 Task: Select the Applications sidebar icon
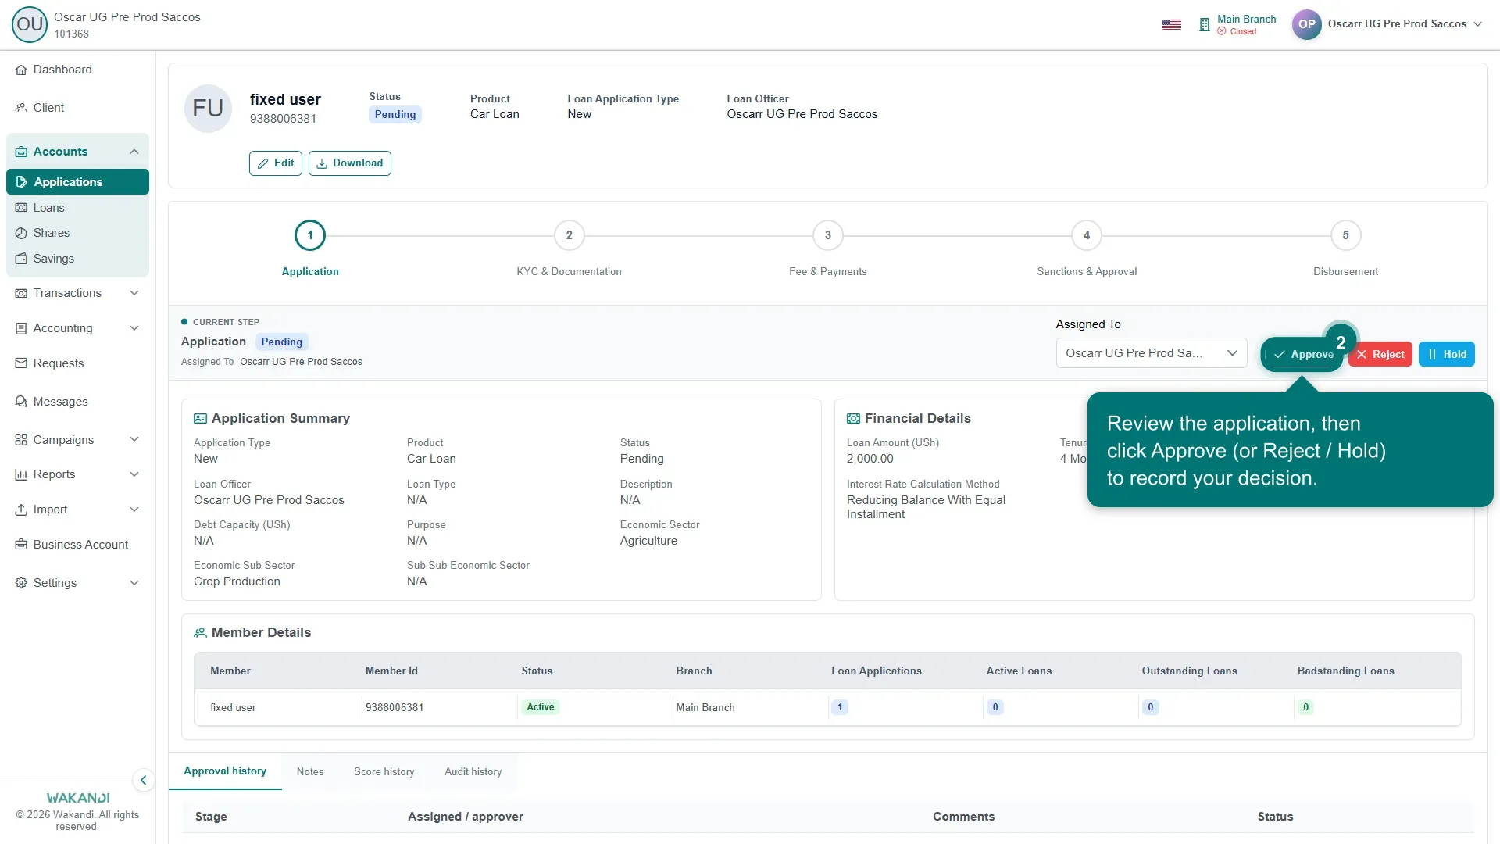pyautogui.click(x=21, y=182)
